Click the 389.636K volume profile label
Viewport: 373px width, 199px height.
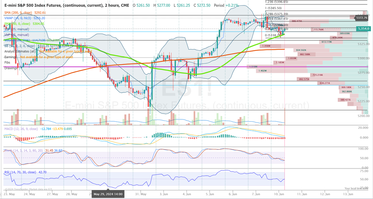click(345, 34)
